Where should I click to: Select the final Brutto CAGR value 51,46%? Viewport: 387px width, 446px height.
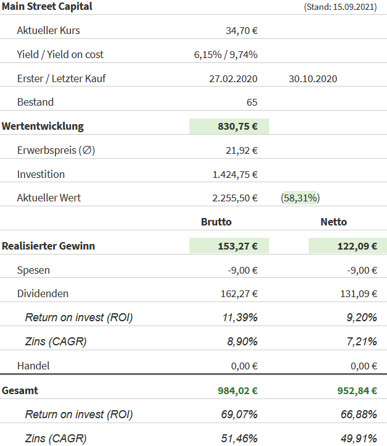(239, 439)
